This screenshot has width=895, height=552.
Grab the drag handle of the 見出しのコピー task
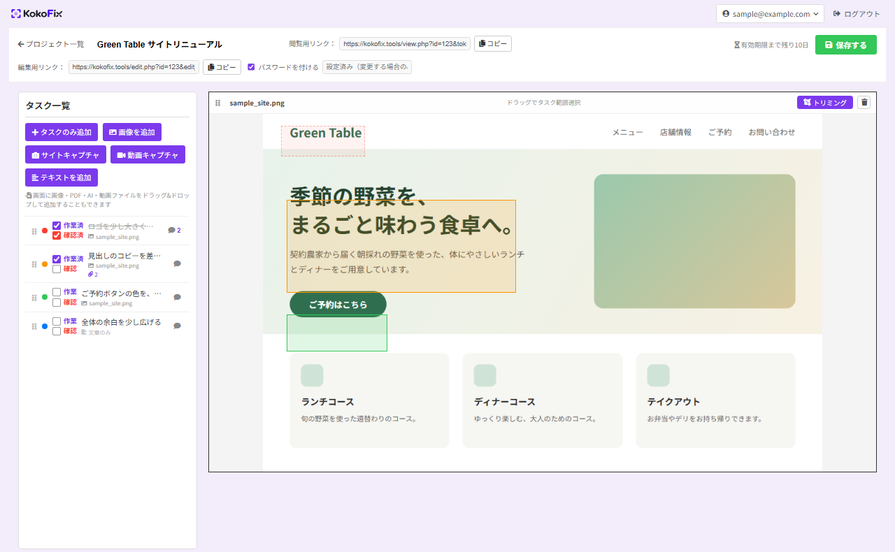tap(34, 264)
